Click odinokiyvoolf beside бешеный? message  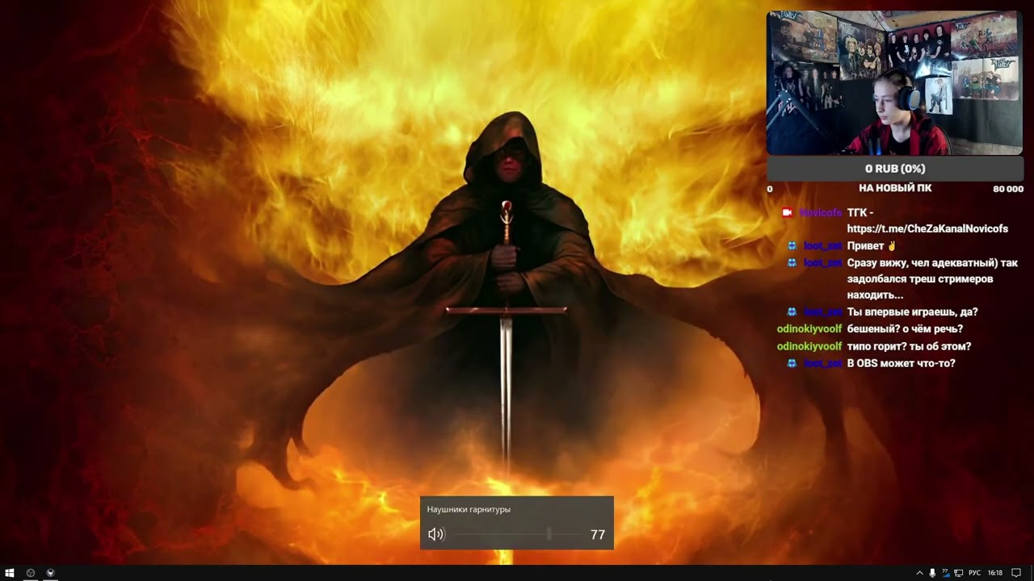(x=809, y=329)
